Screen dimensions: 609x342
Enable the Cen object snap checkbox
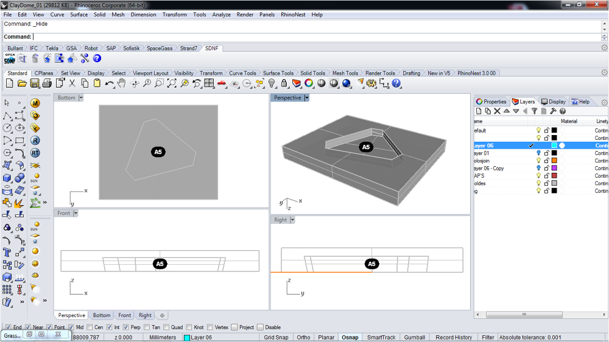[x=90, y=327]
